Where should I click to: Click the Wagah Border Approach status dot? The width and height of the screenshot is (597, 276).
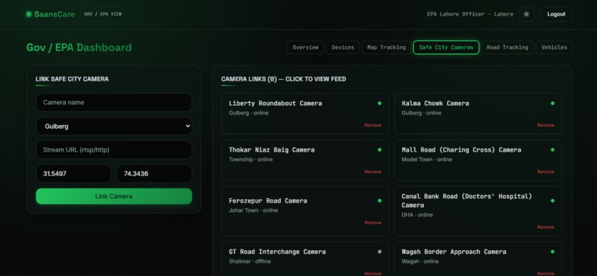coord(552,252)
